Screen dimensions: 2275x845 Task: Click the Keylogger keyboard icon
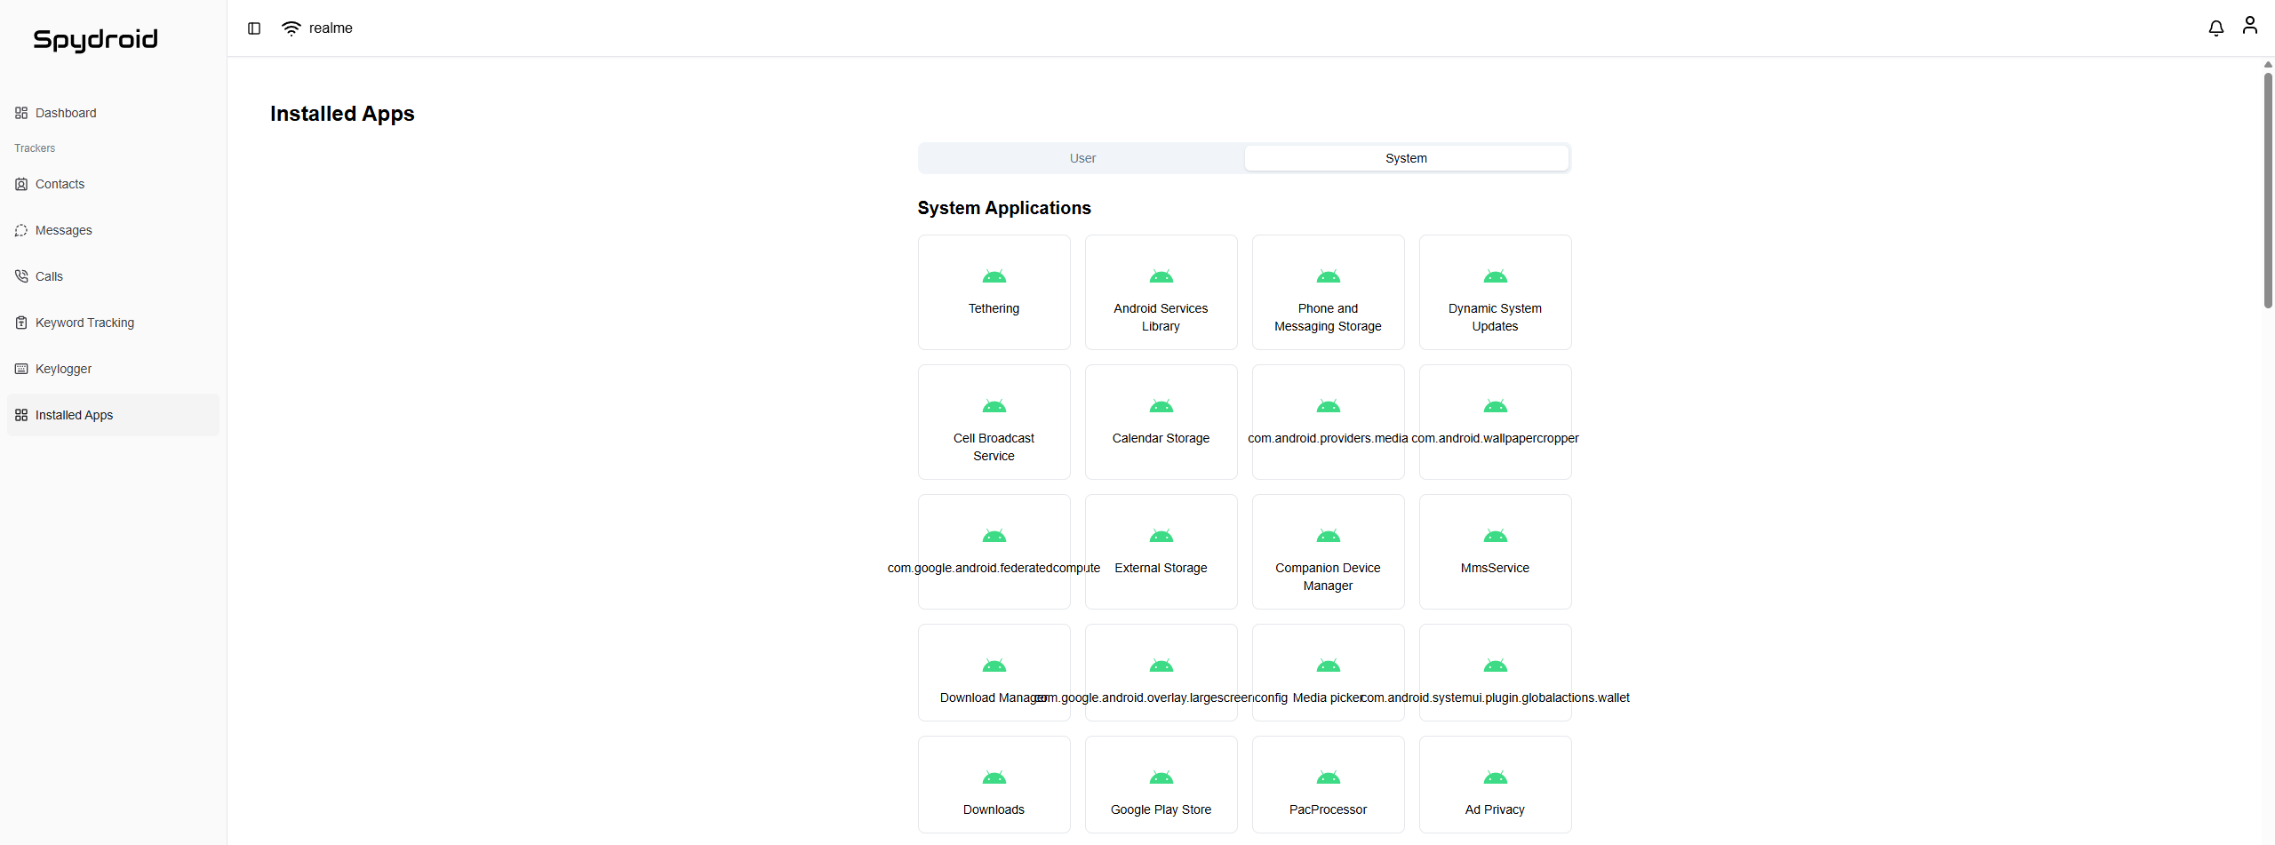click(x=21, y=369)
